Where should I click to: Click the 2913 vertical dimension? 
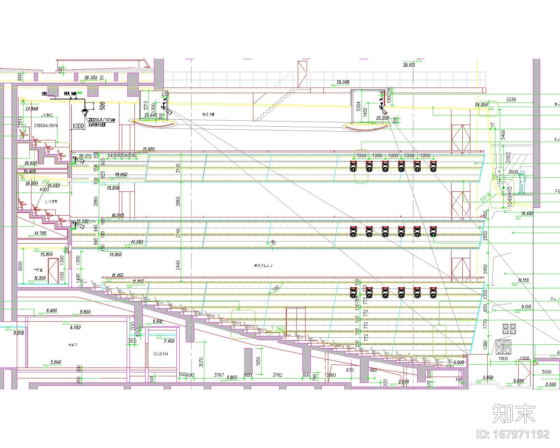point(20,121)
